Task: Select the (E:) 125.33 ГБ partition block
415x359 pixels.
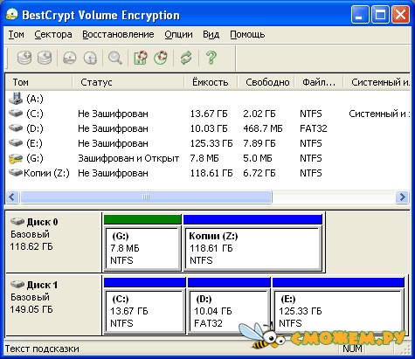Action: click(x=338, y=311)
